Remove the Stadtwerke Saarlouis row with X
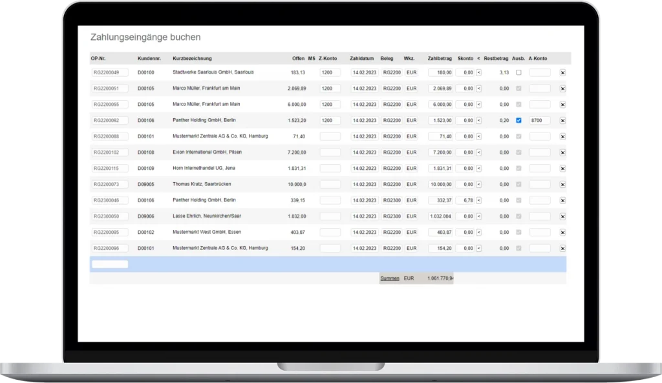Image resolution: width=662 pixels, height=383 pixels. [562, 73]
